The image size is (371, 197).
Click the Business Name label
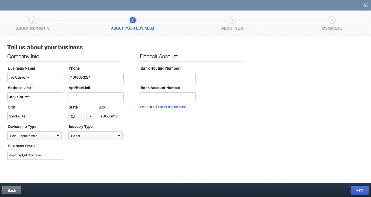tap(22, 68)
